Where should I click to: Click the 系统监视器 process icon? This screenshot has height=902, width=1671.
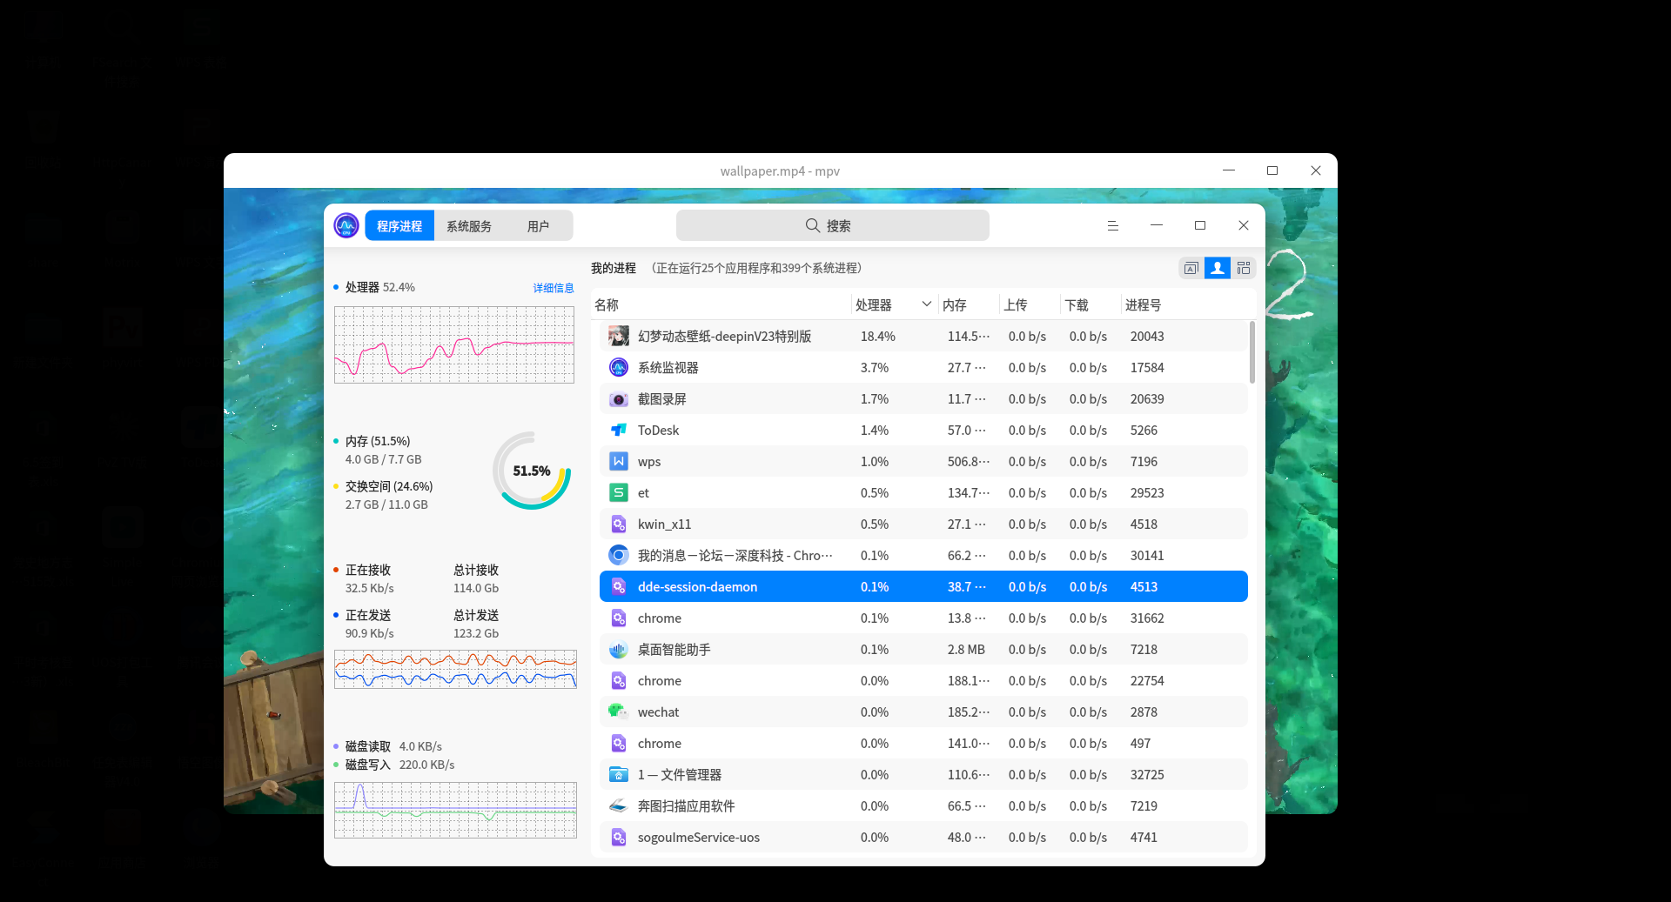pos(619,367)
